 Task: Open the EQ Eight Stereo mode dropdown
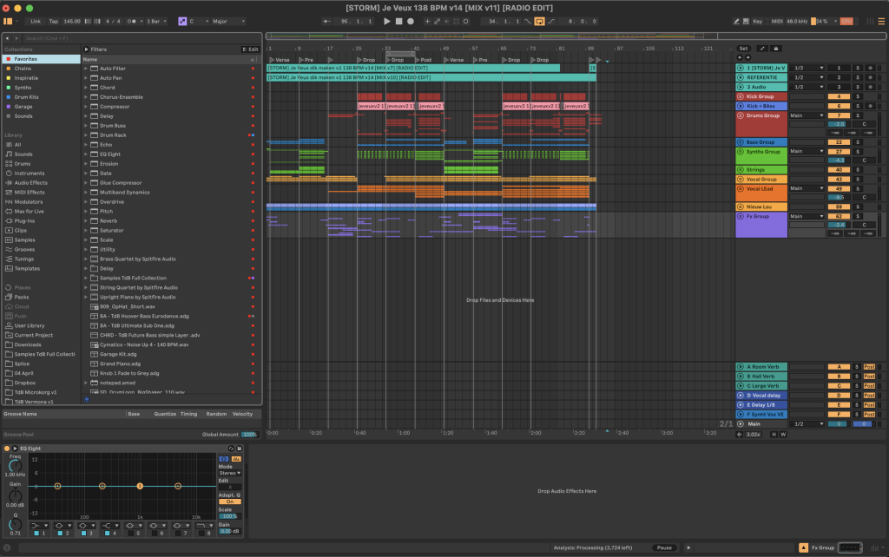pyautogui.click(x=229, y=473)
